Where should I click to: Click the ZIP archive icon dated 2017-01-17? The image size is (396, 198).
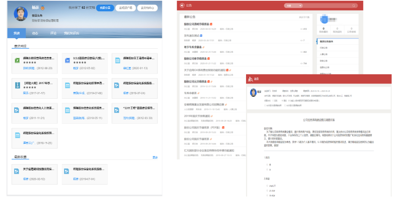[x=17, y=85]
